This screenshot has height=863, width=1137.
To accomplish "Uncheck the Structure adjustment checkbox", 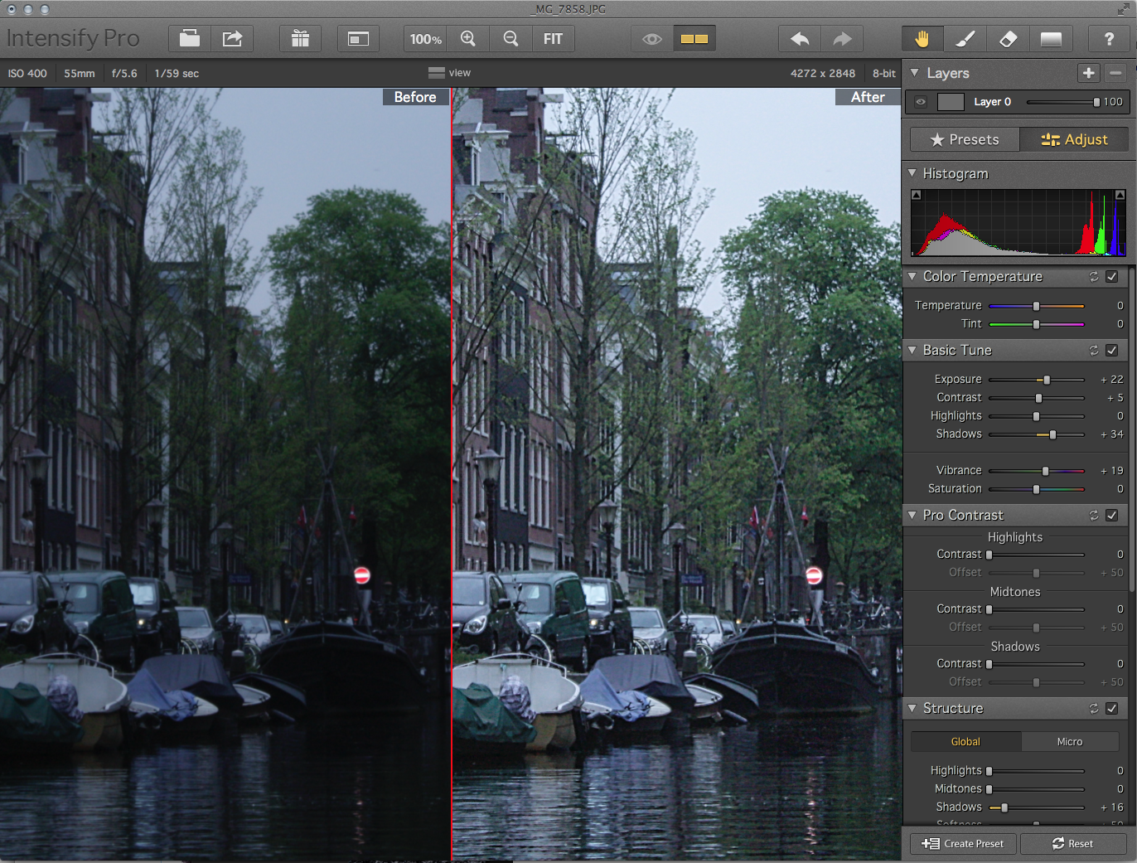I will 1112,708.
